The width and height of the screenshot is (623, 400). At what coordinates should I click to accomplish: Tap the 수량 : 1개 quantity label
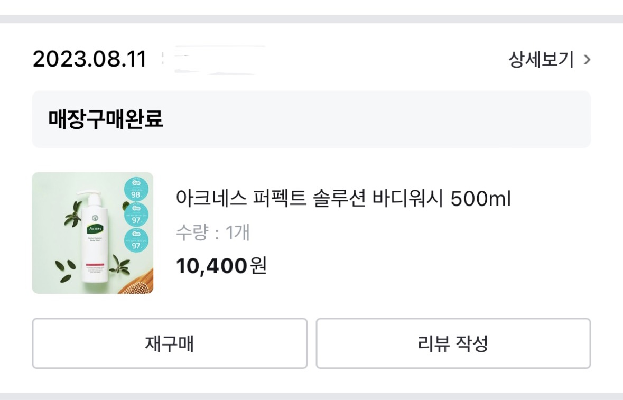[212, 232]
